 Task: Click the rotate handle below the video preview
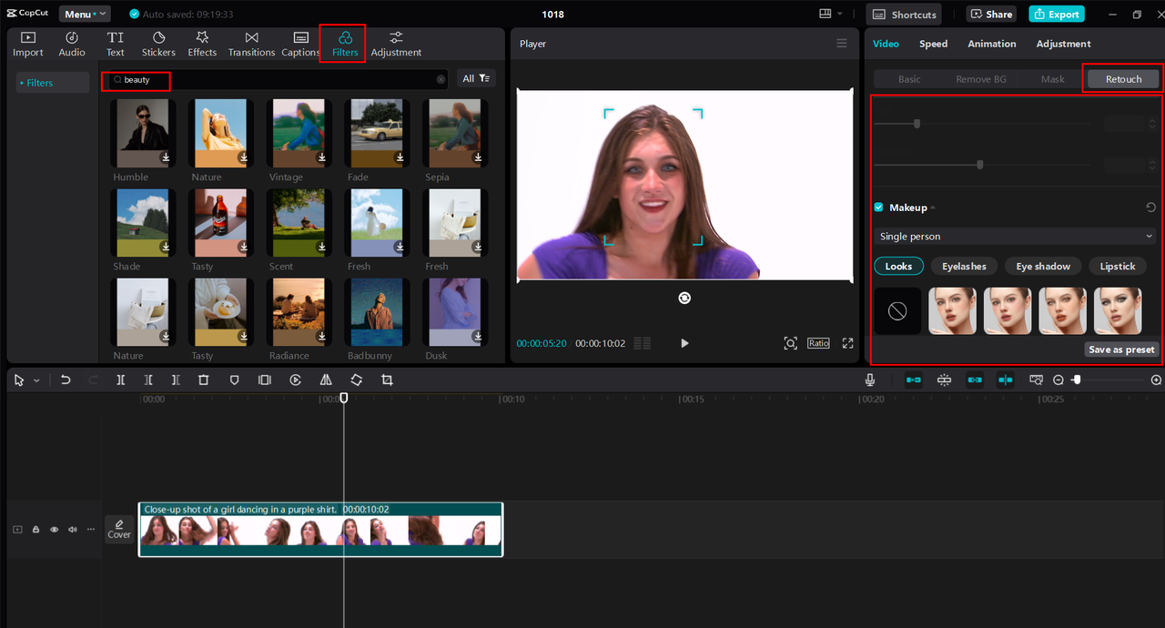click(x=684, y=298)
